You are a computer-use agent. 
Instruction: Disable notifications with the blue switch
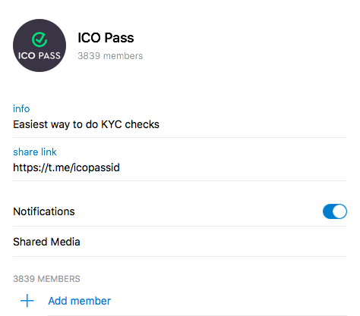[x=335, y=211]
